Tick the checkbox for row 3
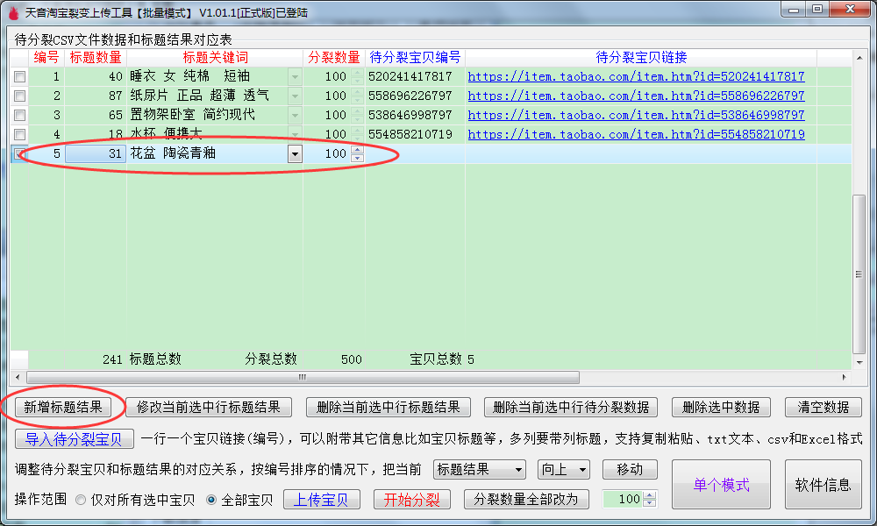Image resolution: width=877 pixels, height=526 pixels. pos(19,116)
